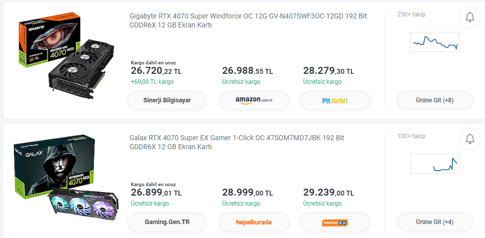Select the 29.239,00 TL Teknosa price

(x=329, y=193)
